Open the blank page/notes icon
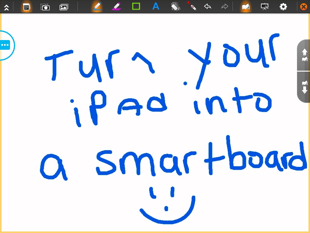This screenshot has height=233, width=310. (26, 7)
